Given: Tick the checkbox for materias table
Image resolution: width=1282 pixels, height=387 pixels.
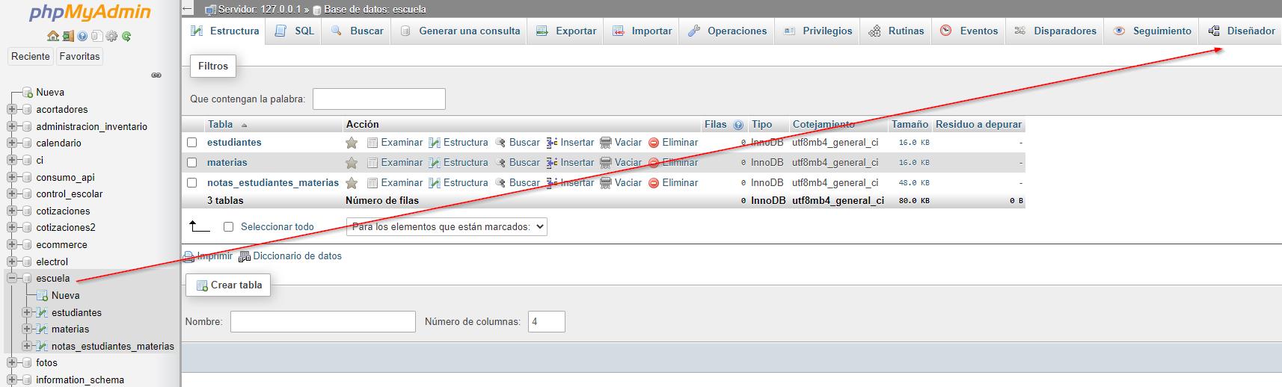Looking at the screenshot, I should 192,163.
